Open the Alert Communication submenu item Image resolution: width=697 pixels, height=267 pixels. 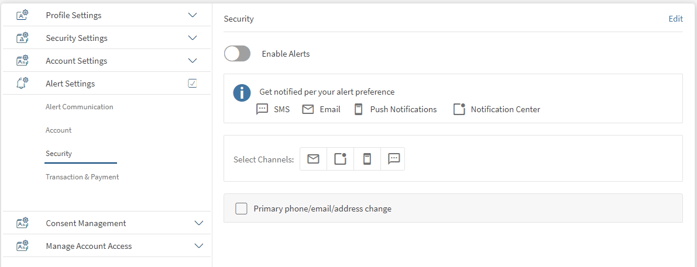click(80, 107)
